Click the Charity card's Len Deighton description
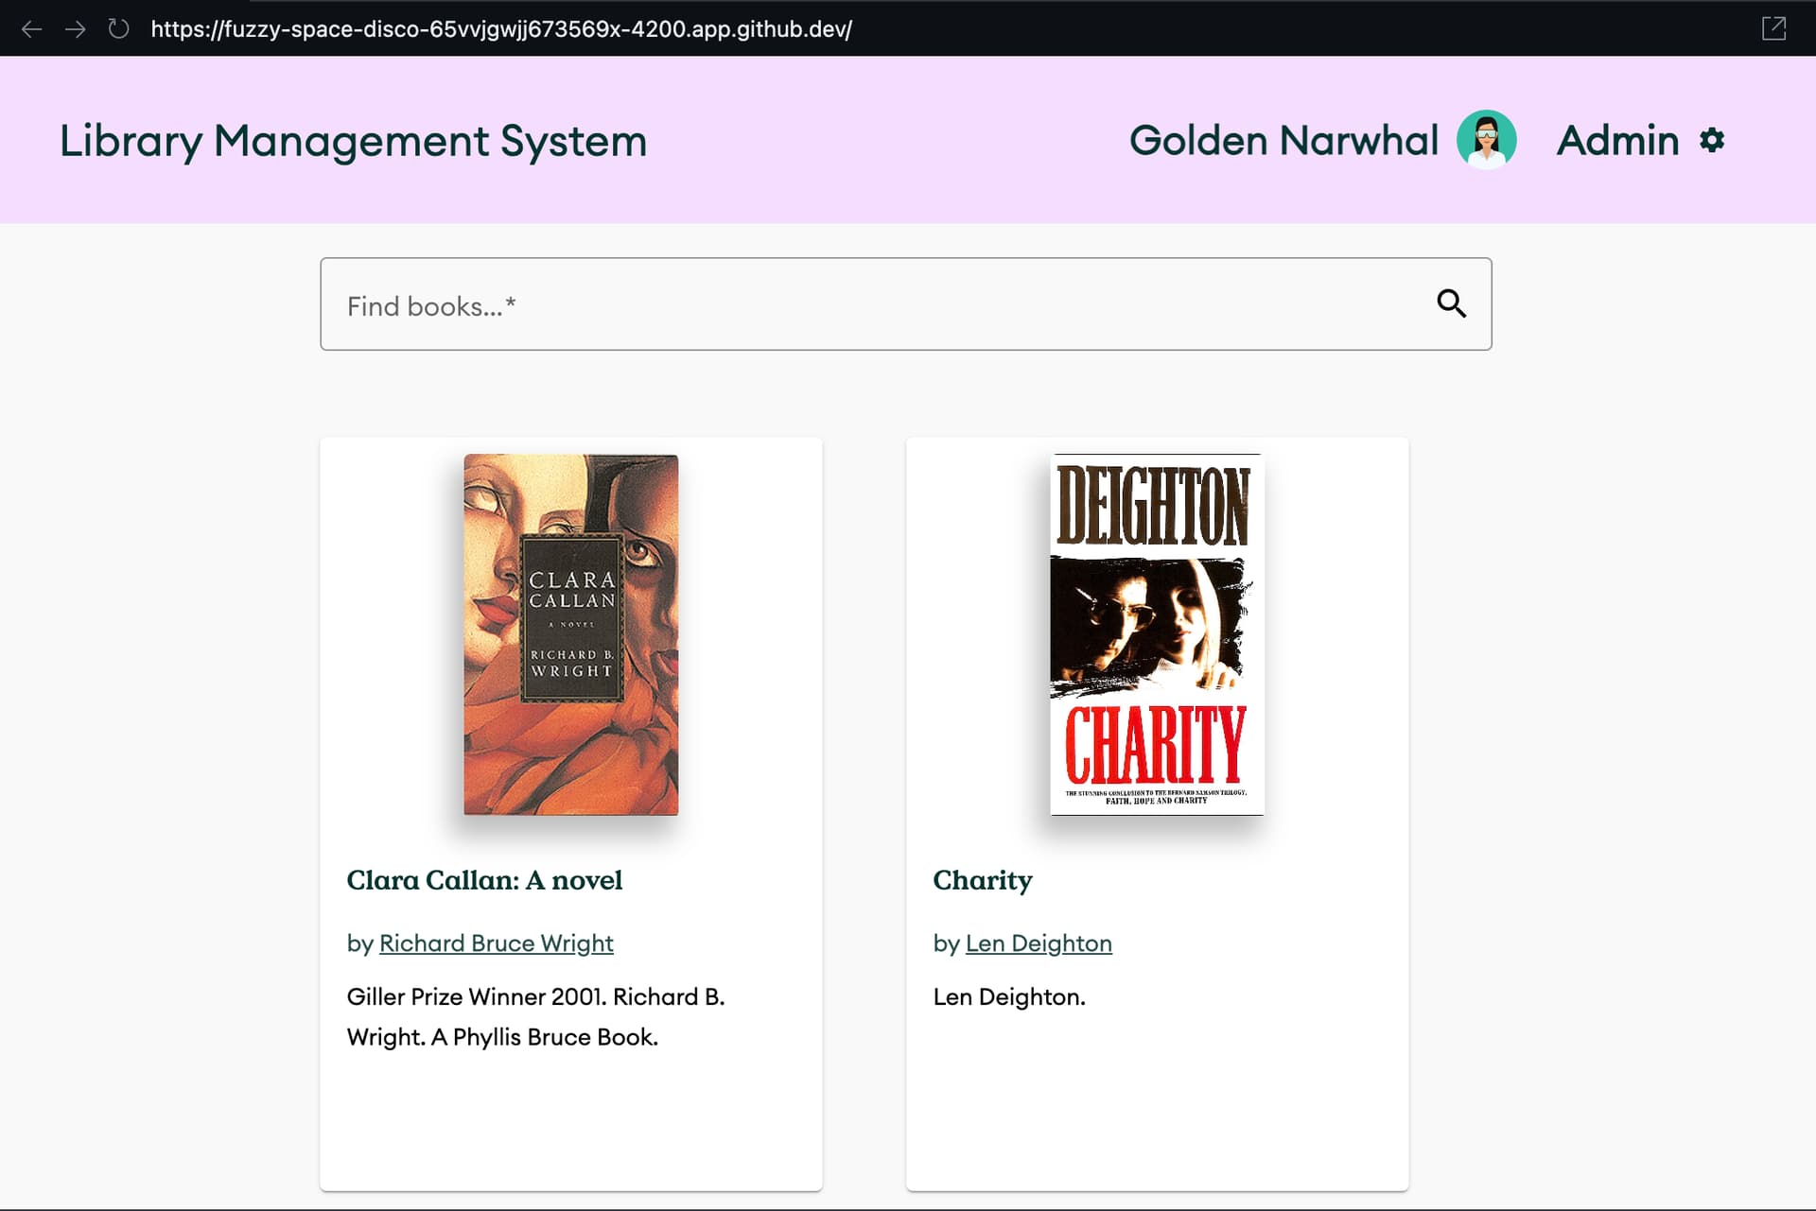The height and width of the screenshot is (1211, 1816). (1008, 996)
